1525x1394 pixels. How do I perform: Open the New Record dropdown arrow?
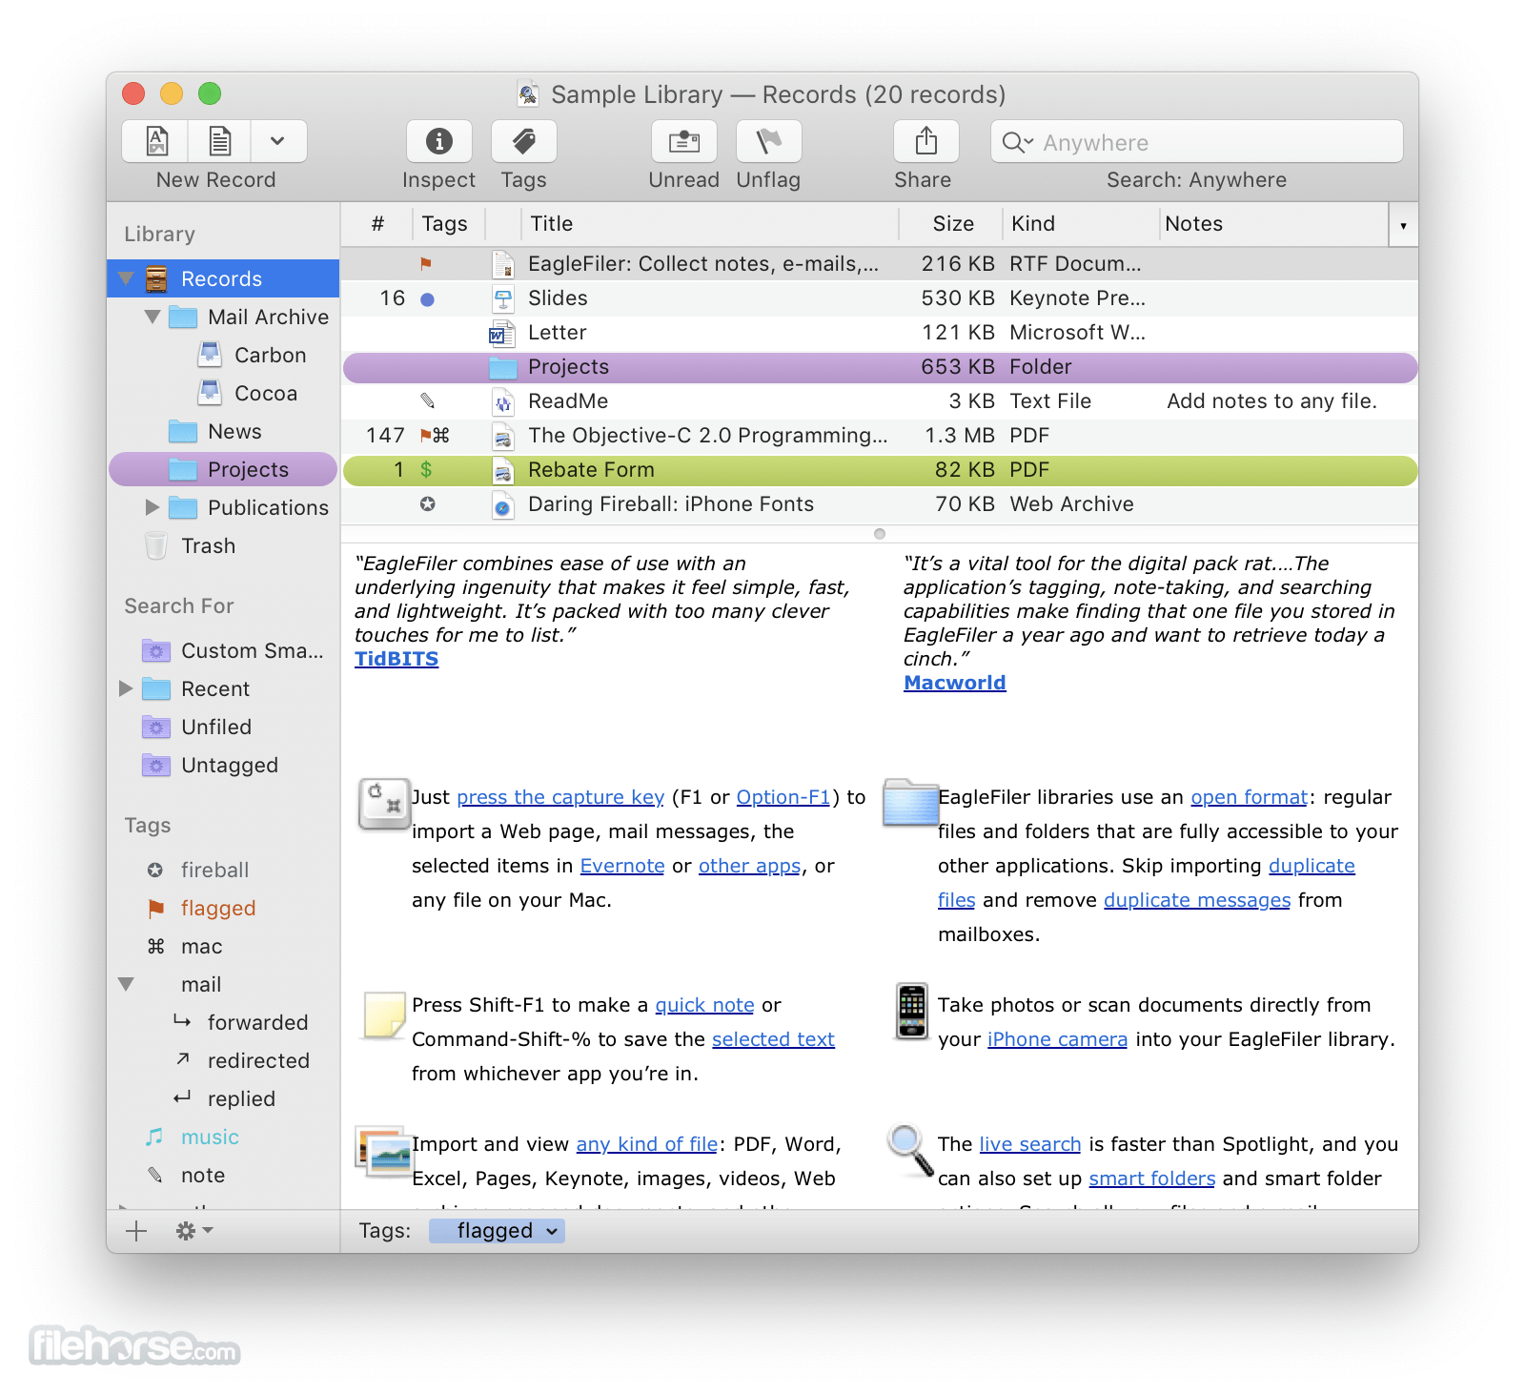(x=278, y=141)
